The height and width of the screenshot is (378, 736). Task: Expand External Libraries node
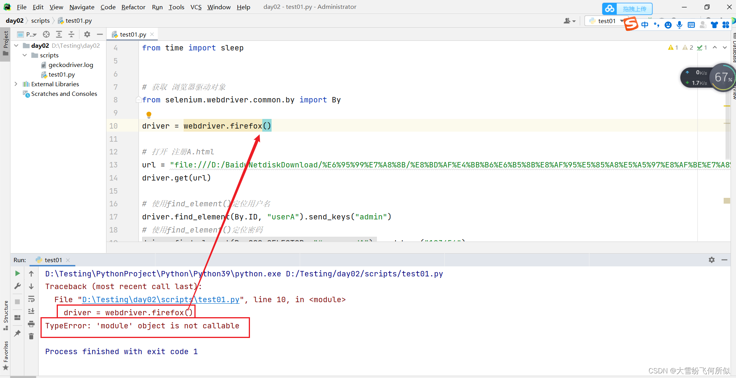pos(16,84)
